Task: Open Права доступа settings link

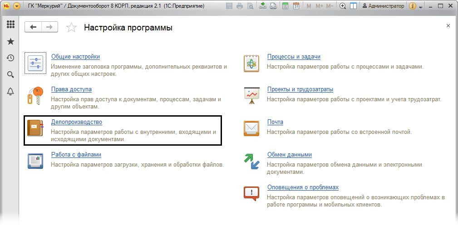Action: pos(71,89)
